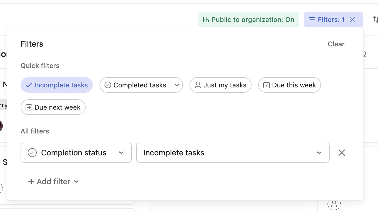Toggle the Just my tasks filter
378x212 pixels.
click(x=220, y=85)
